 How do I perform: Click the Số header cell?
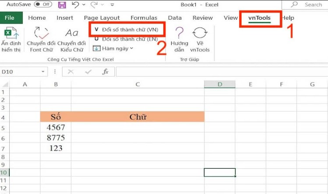[x=56, y=117]
